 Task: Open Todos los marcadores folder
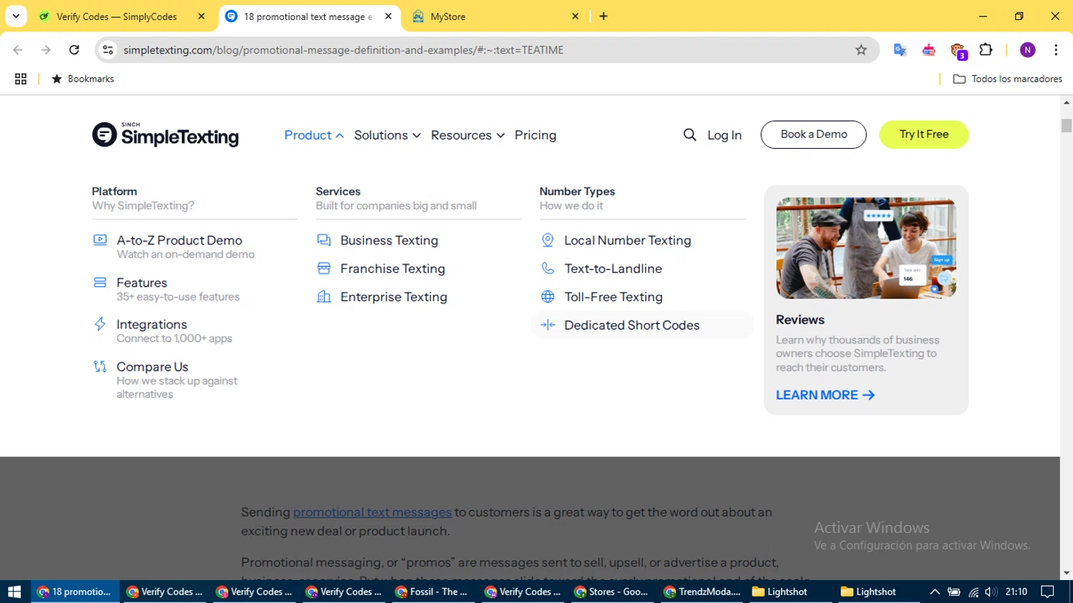click(1008, 79)
